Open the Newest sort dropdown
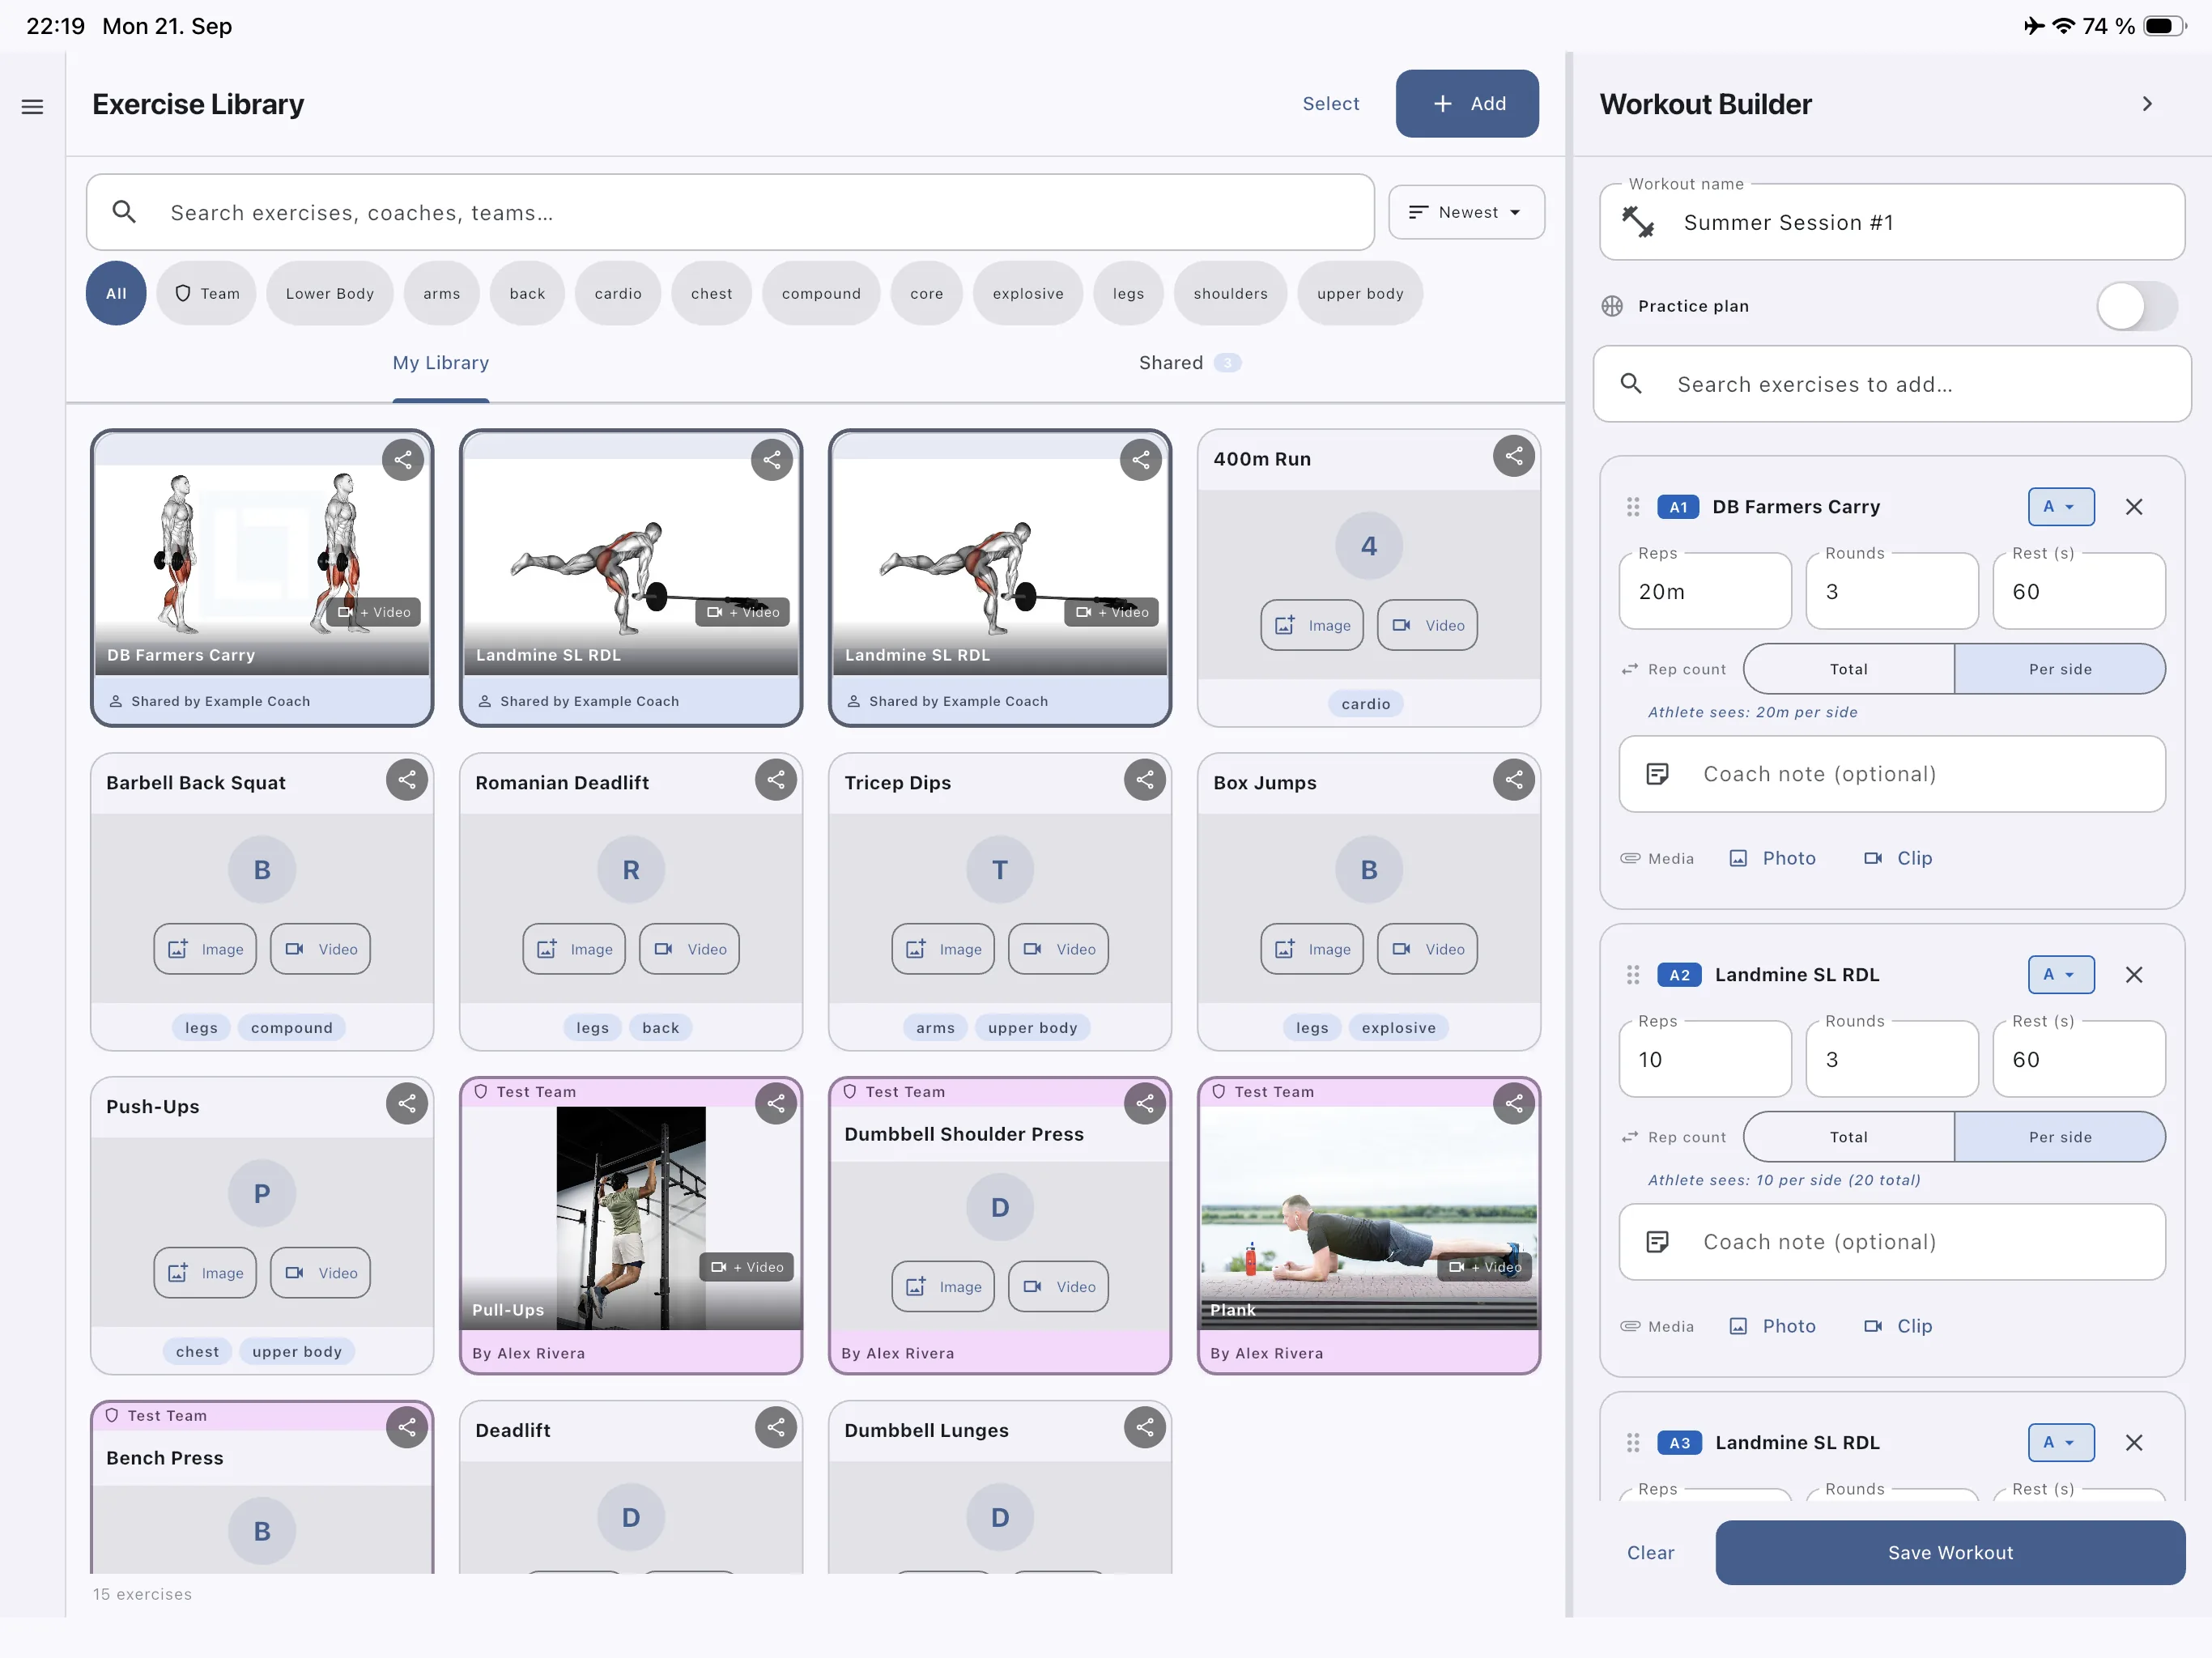The image size is (2212, 1658). tap(1466, 212)
